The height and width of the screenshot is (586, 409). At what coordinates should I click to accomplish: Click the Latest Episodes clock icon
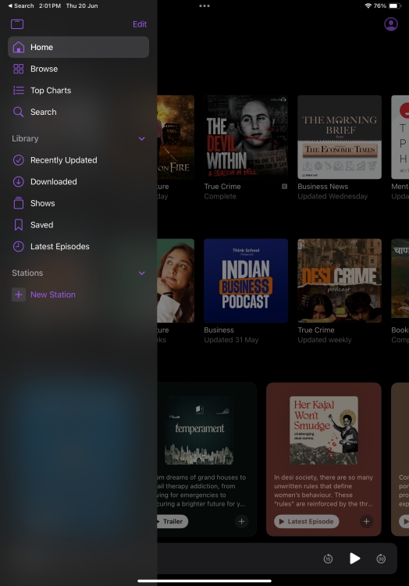coord(18,246)
